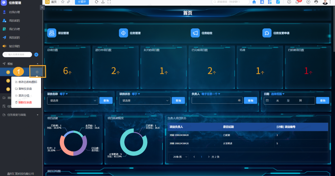This screenshot has width=335, height=176.
Task: Star the 首页 page as favorite
Action: [63, 2]
